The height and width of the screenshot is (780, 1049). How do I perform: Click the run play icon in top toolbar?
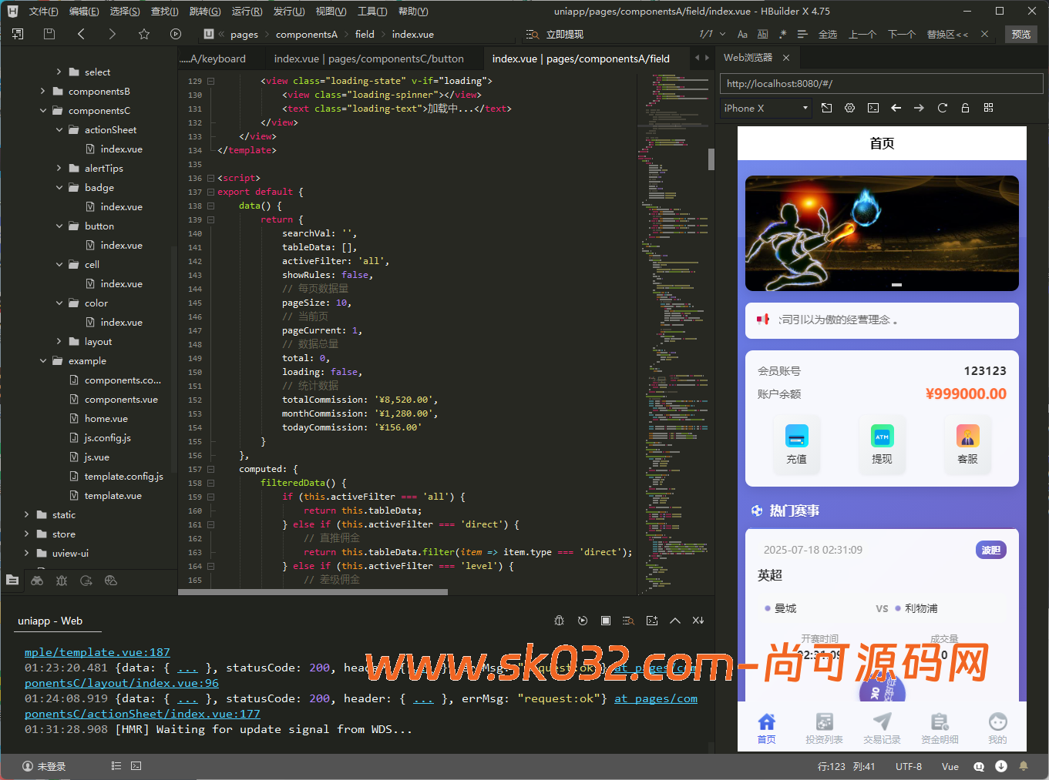(176, 34)
